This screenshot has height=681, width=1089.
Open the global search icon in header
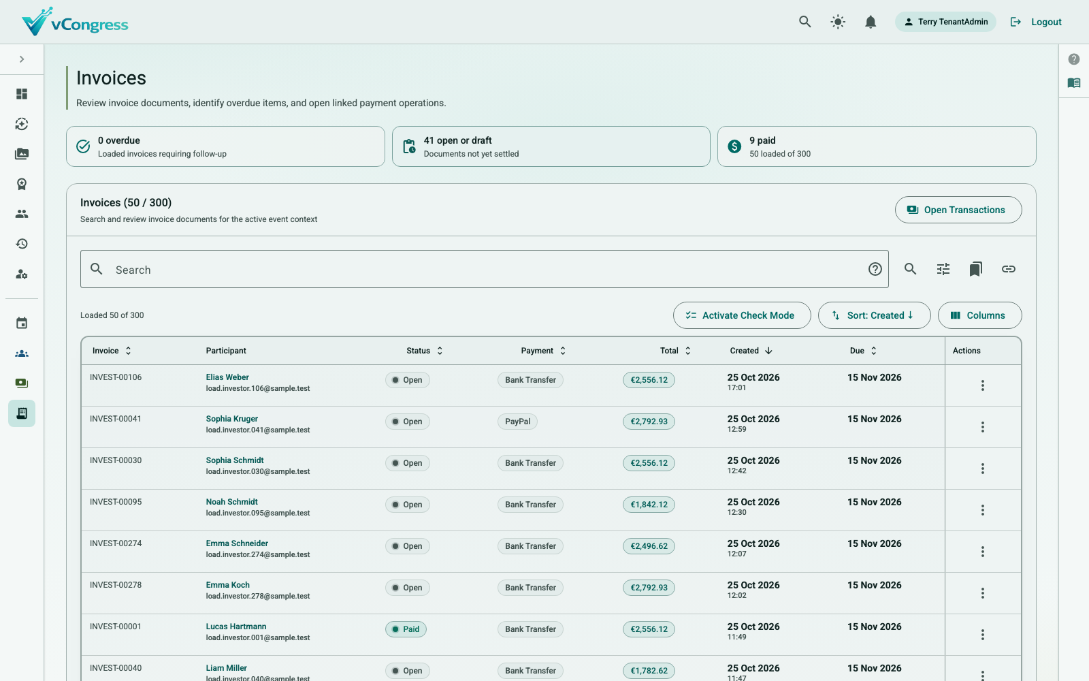click(805, 22)
